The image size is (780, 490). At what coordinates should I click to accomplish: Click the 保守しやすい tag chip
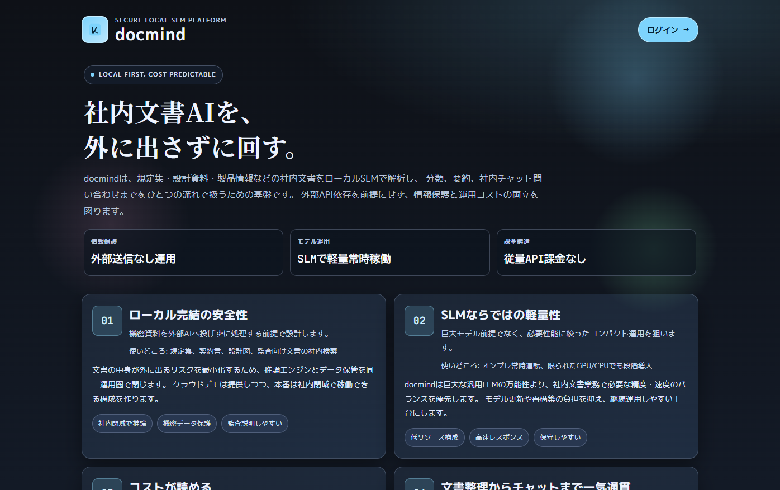pos(560,437)
